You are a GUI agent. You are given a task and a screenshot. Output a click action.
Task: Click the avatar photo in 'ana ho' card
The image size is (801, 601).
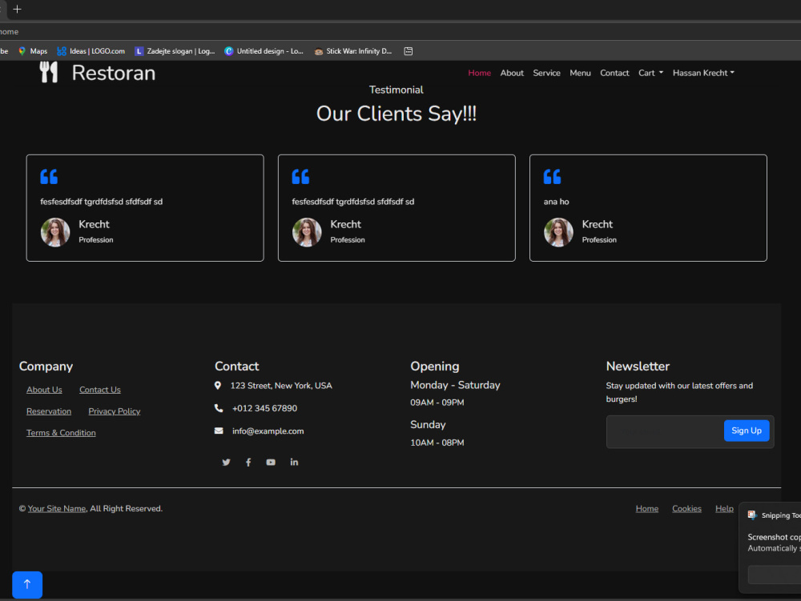(x=558, y=232)
